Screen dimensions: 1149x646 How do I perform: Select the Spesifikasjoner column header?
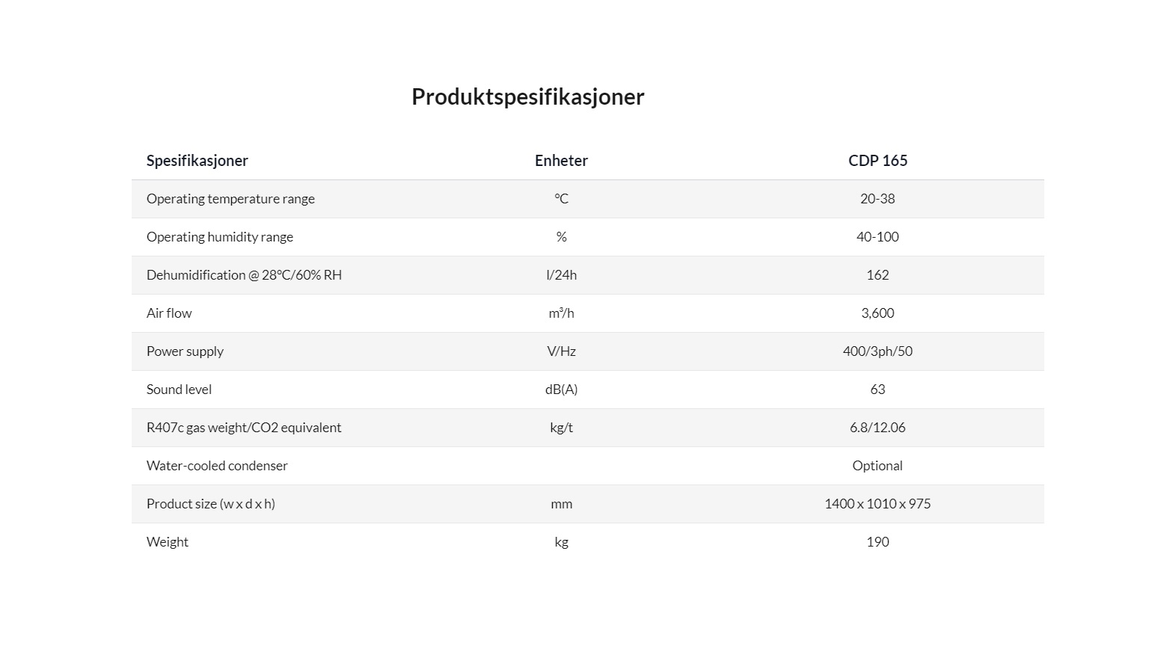click(x=197, y=161)
